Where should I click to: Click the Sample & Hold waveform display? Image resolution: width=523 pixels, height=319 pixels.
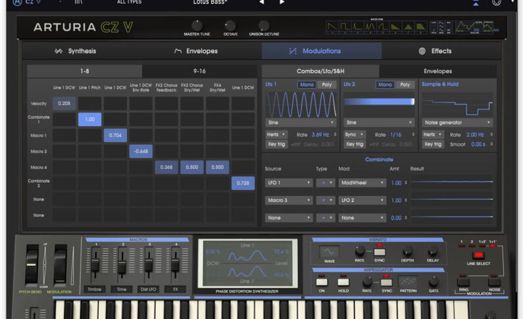tap(457, 105)
